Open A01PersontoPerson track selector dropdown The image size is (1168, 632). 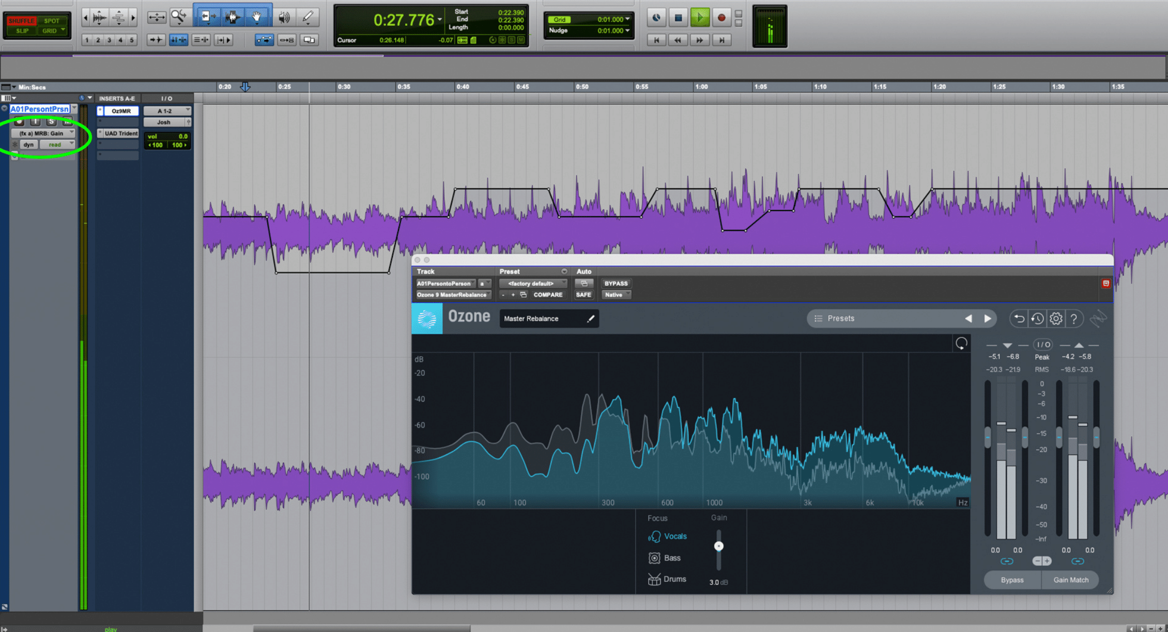445,283
